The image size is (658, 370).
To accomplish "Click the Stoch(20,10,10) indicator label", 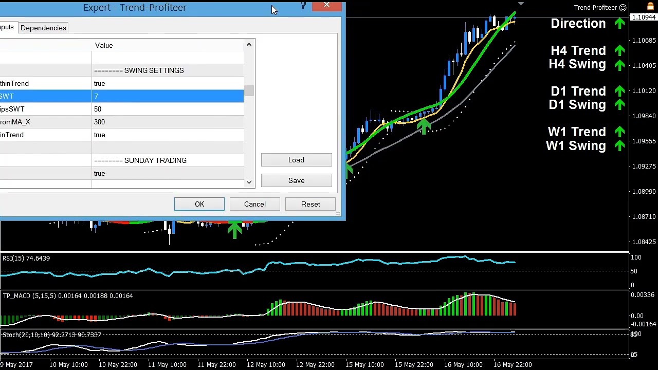I will (x=52, y=335).
